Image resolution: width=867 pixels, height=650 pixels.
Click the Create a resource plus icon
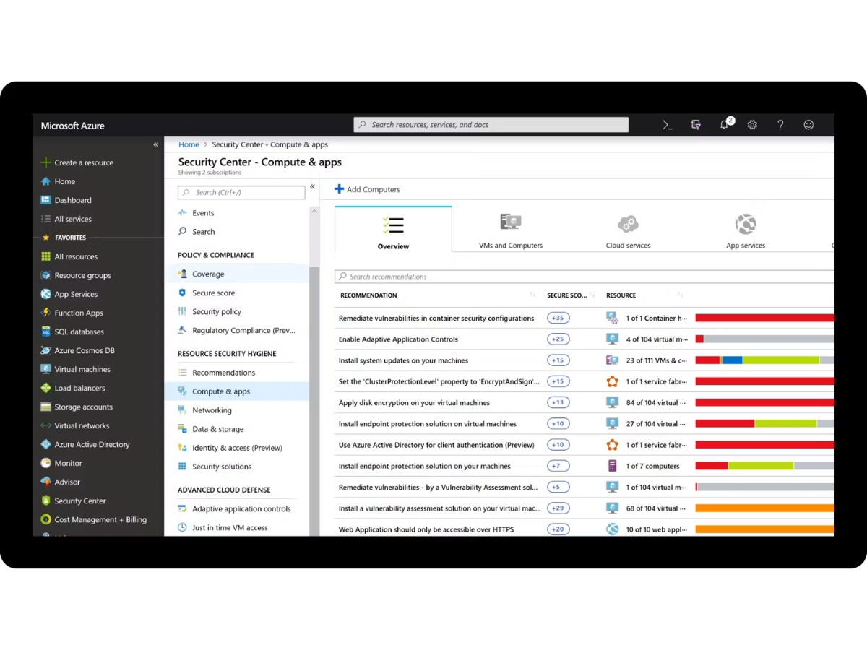click(46, 162)
